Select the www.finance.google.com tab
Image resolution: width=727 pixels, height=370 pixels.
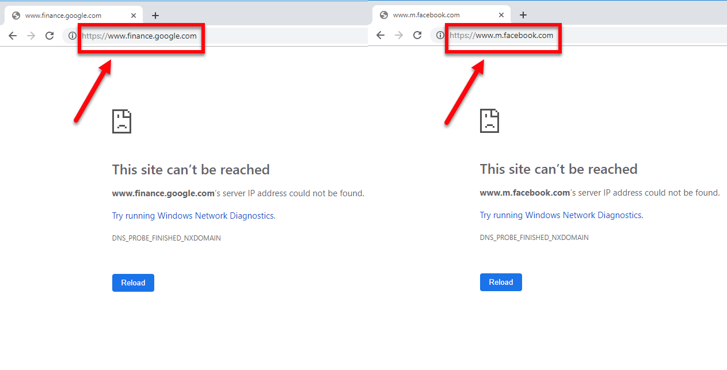pos(63,16)
